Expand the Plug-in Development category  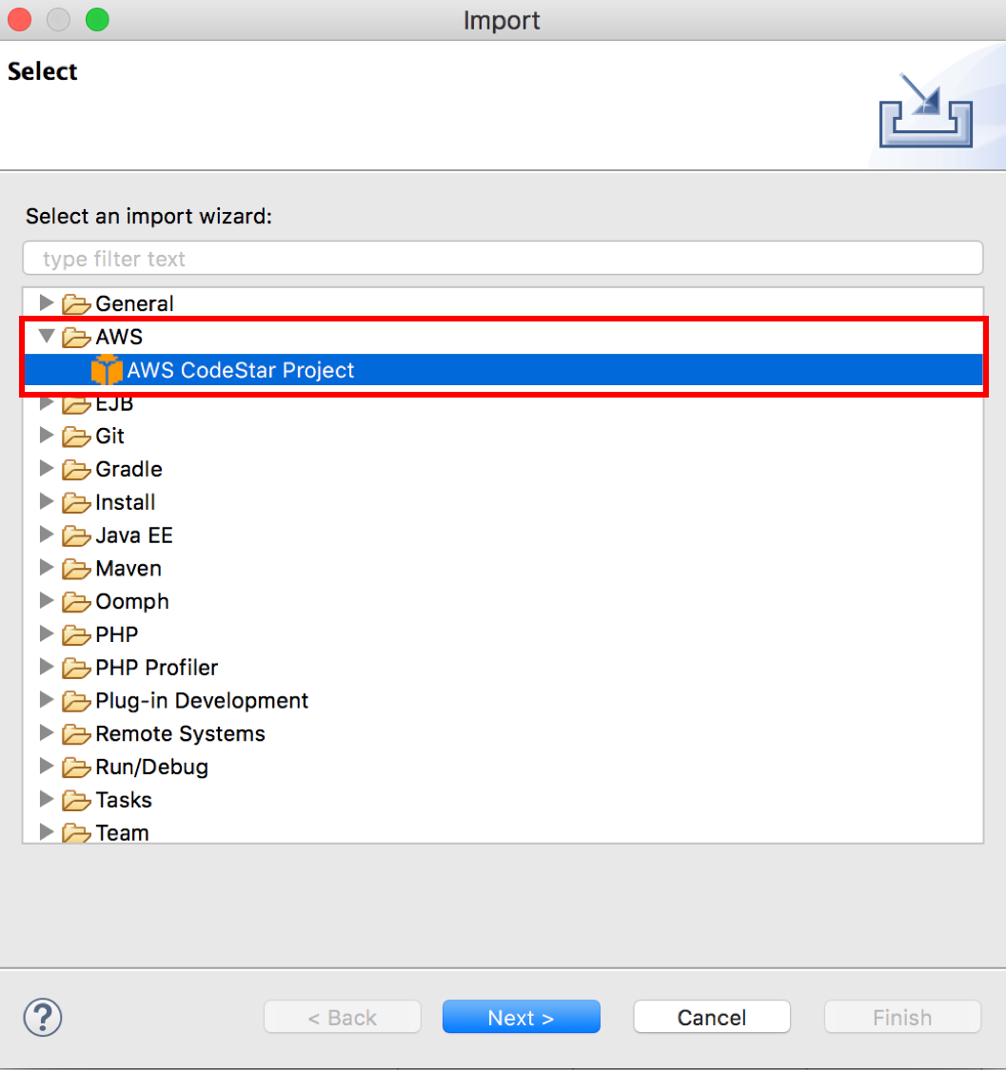[x=46, y=701]
